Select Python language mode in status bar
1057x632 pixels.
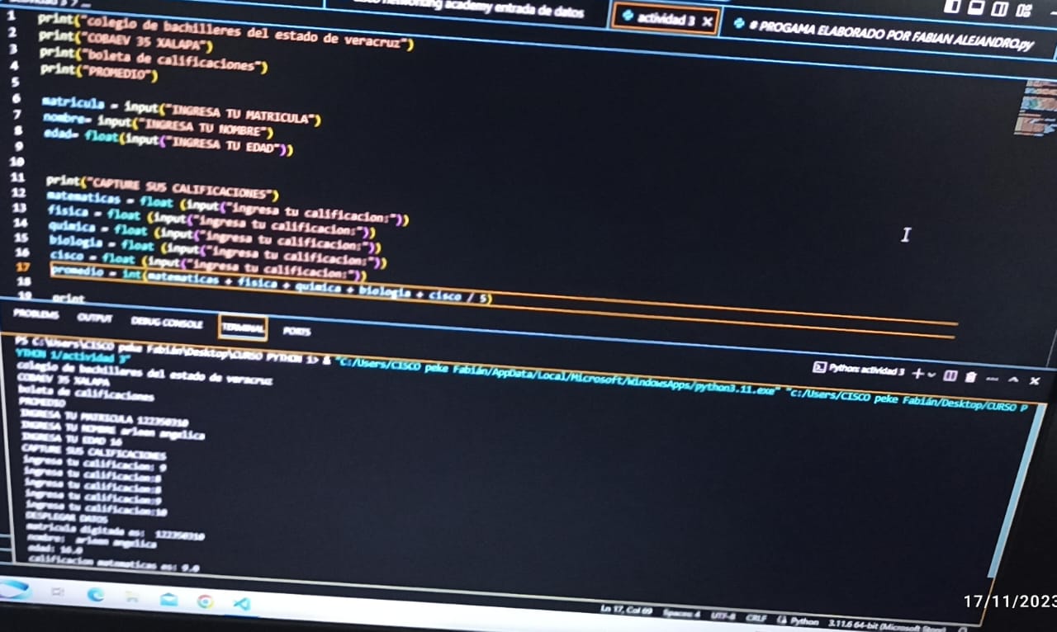[798, 620]
